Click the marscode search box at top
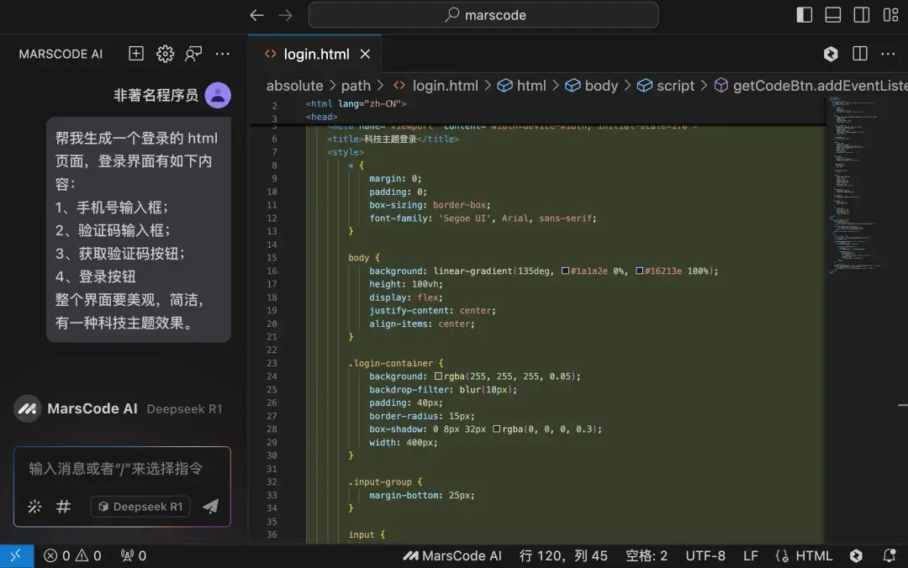The image size is (908, 568). 483,14
